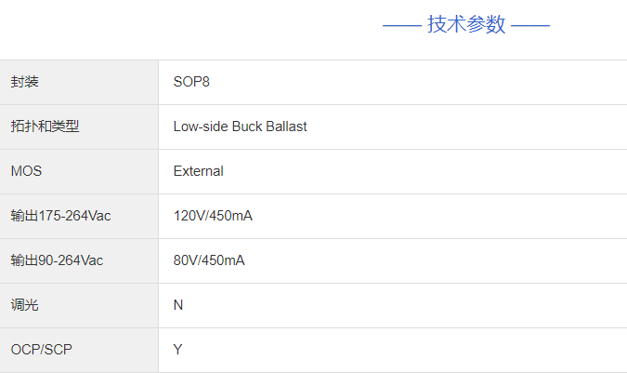This screenshot has height=373, width=627.
Task: Click the 技术参数 section heading
Action: pos(466,25)
